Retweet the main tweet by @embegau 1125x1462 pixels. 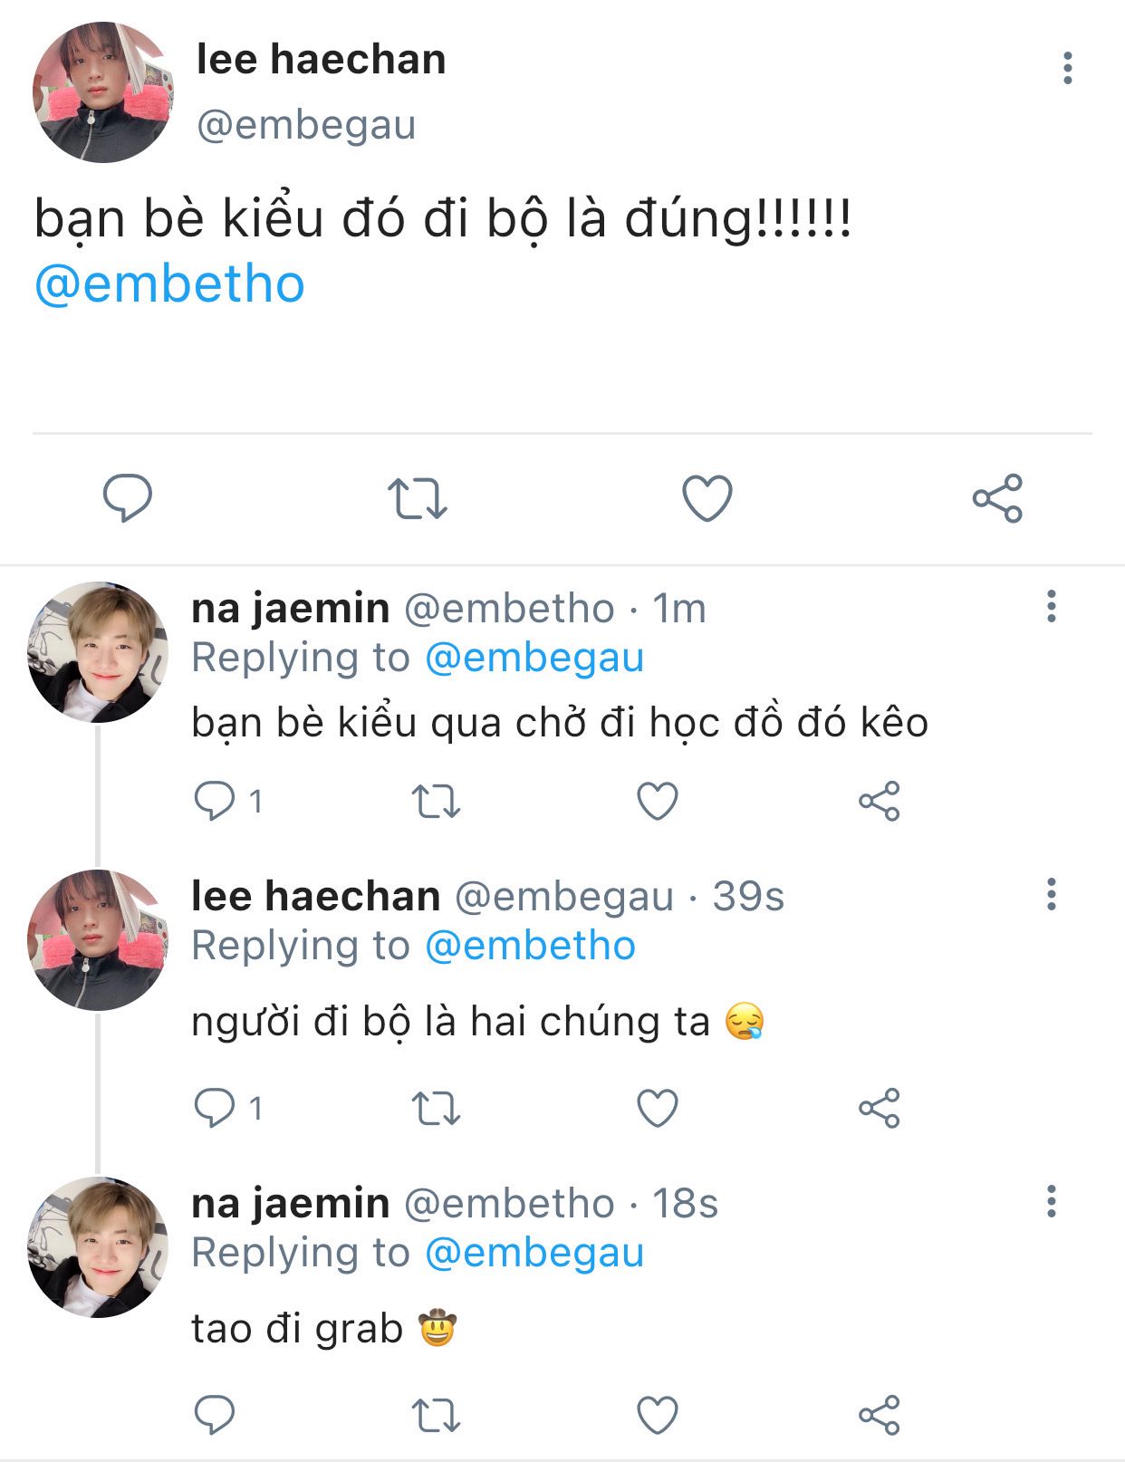tap(417, 498)
